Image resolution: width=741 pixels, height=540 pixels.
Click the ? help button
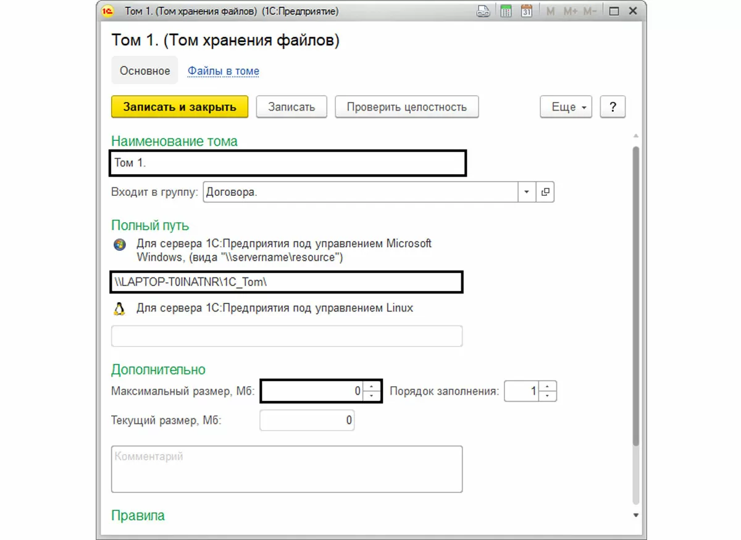click(x=613, y=107)
